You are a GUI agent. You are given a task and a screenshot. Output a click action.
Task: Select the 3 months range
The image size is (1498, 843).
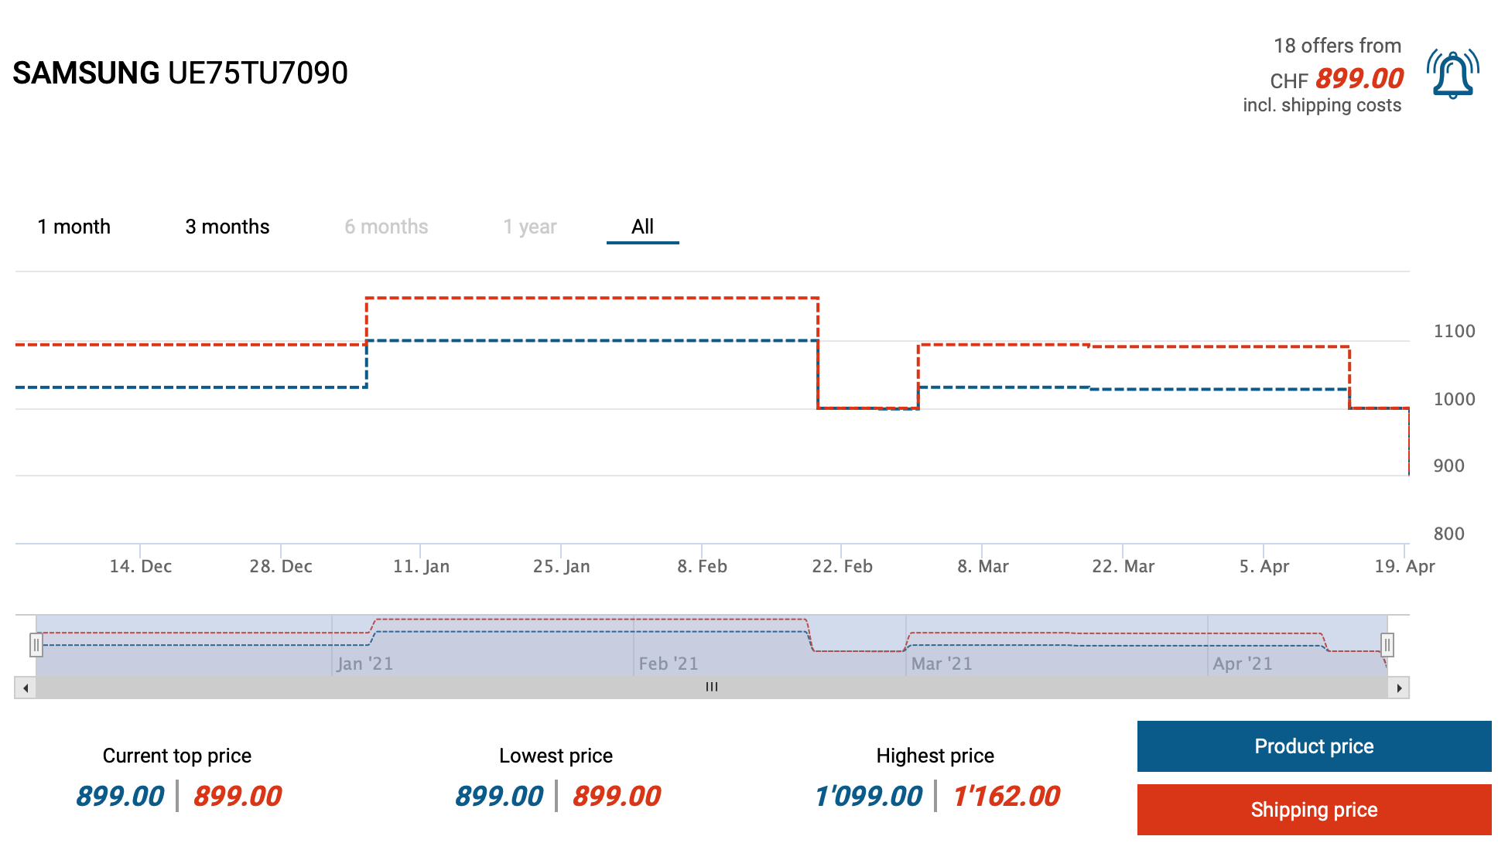point(227,227)
